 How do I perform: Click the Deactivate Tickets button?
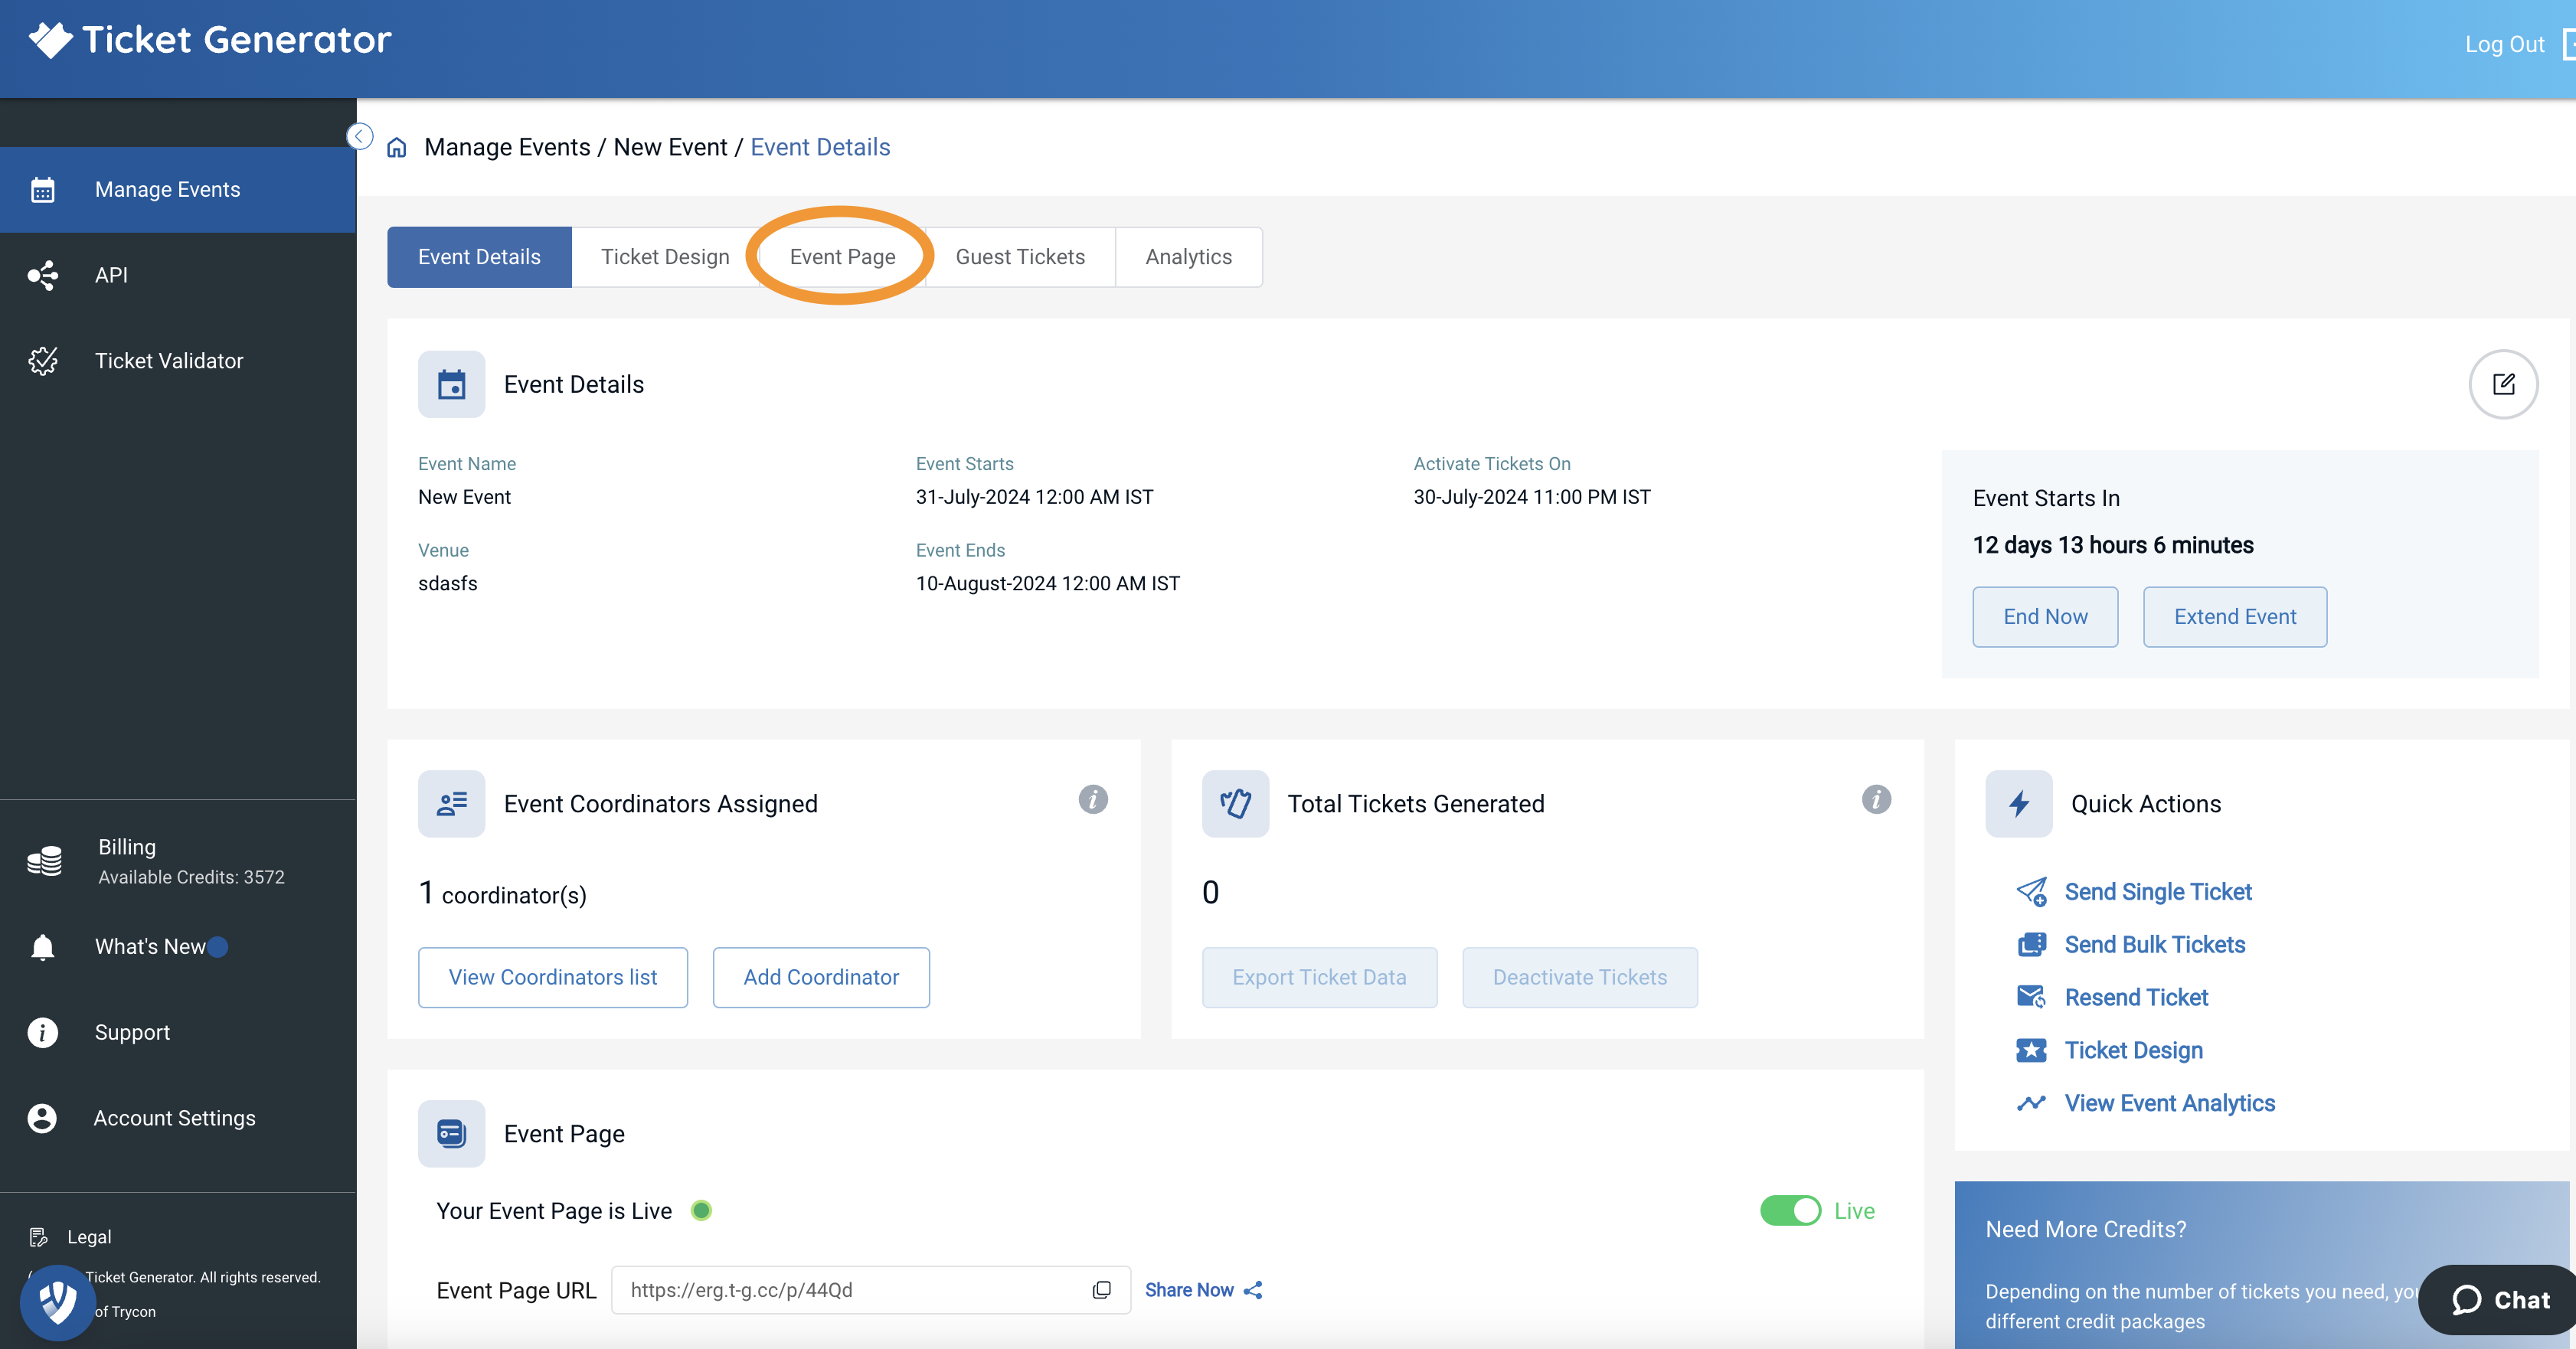click(x=1580, y=977)
